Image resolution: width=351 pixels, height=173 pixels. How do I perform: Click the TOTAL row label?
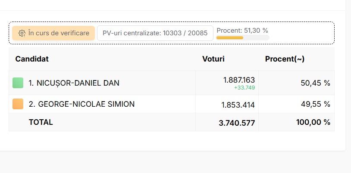point(41,122)
